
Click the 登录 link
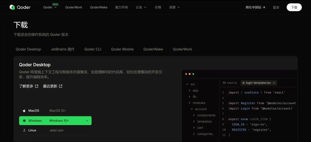coord(276,7)
